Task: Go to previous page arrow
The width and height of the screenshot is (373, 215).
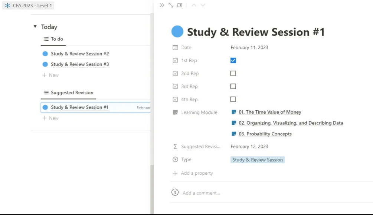Action: (194, 5)
